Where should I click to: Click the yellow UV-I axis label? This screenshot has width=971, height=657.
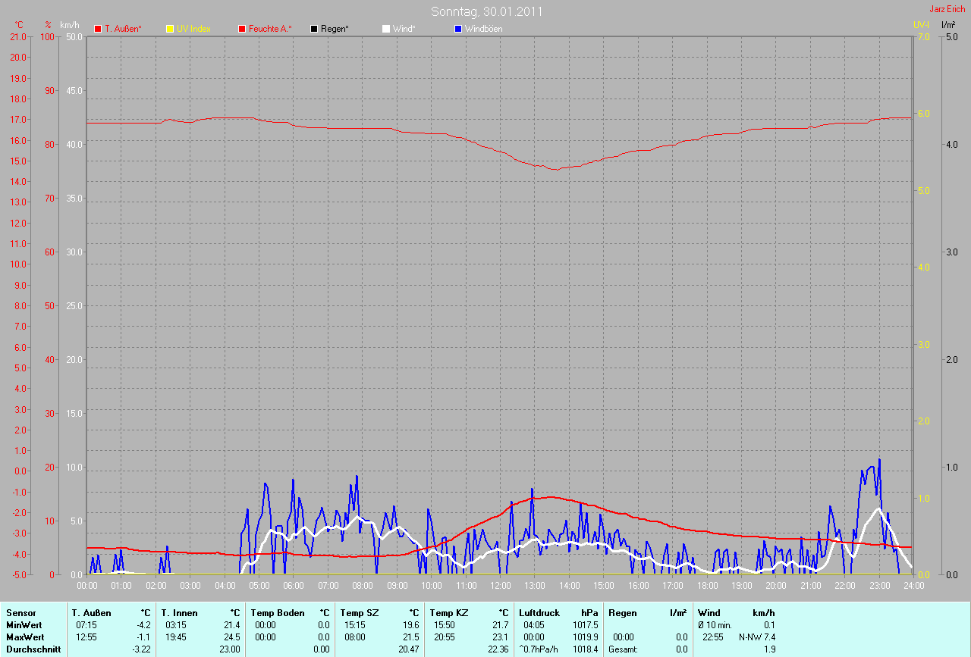click(x=921, y=25)
